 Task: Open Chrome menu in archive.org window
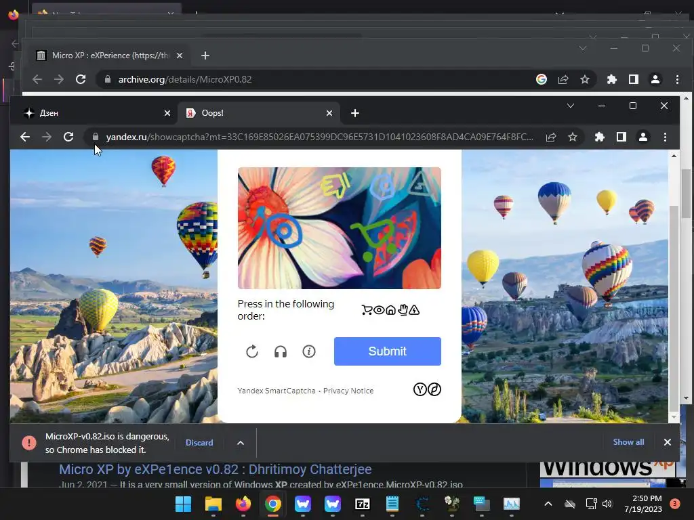677,79
